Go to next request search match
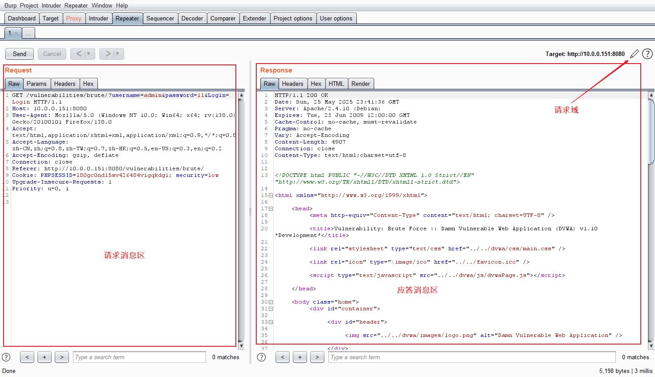 62,357
